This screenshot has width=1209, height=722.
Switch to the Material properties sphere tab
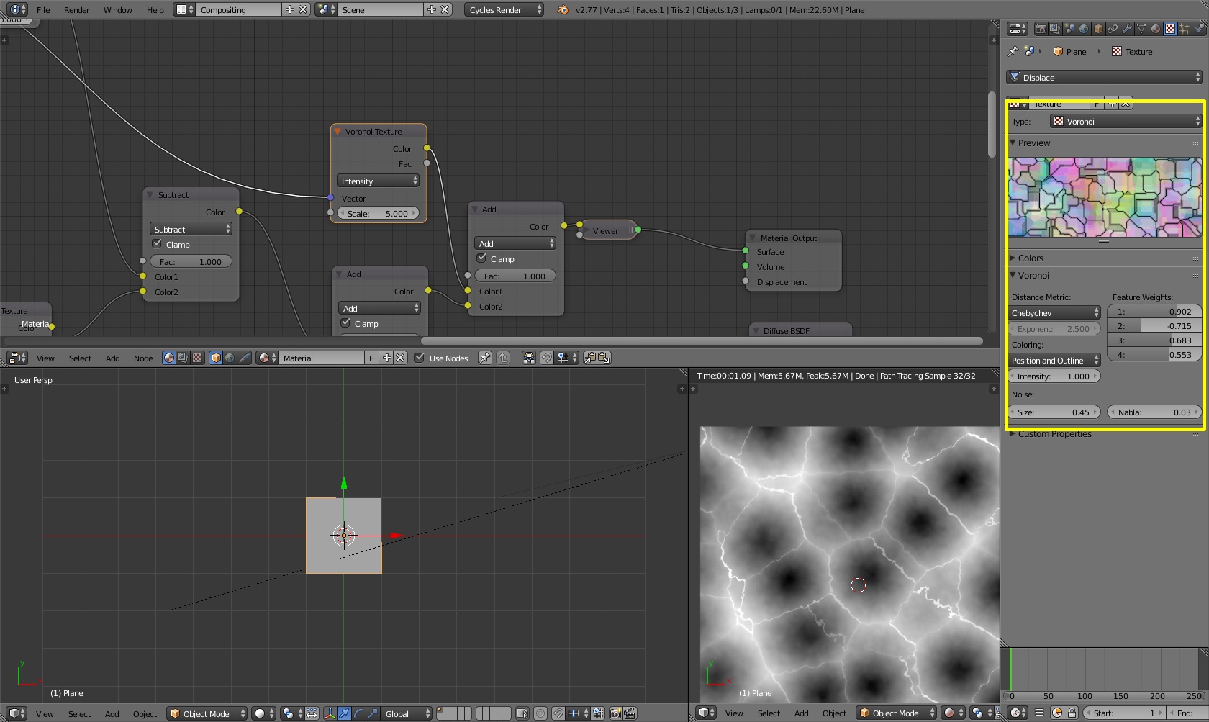point(1156,29)
